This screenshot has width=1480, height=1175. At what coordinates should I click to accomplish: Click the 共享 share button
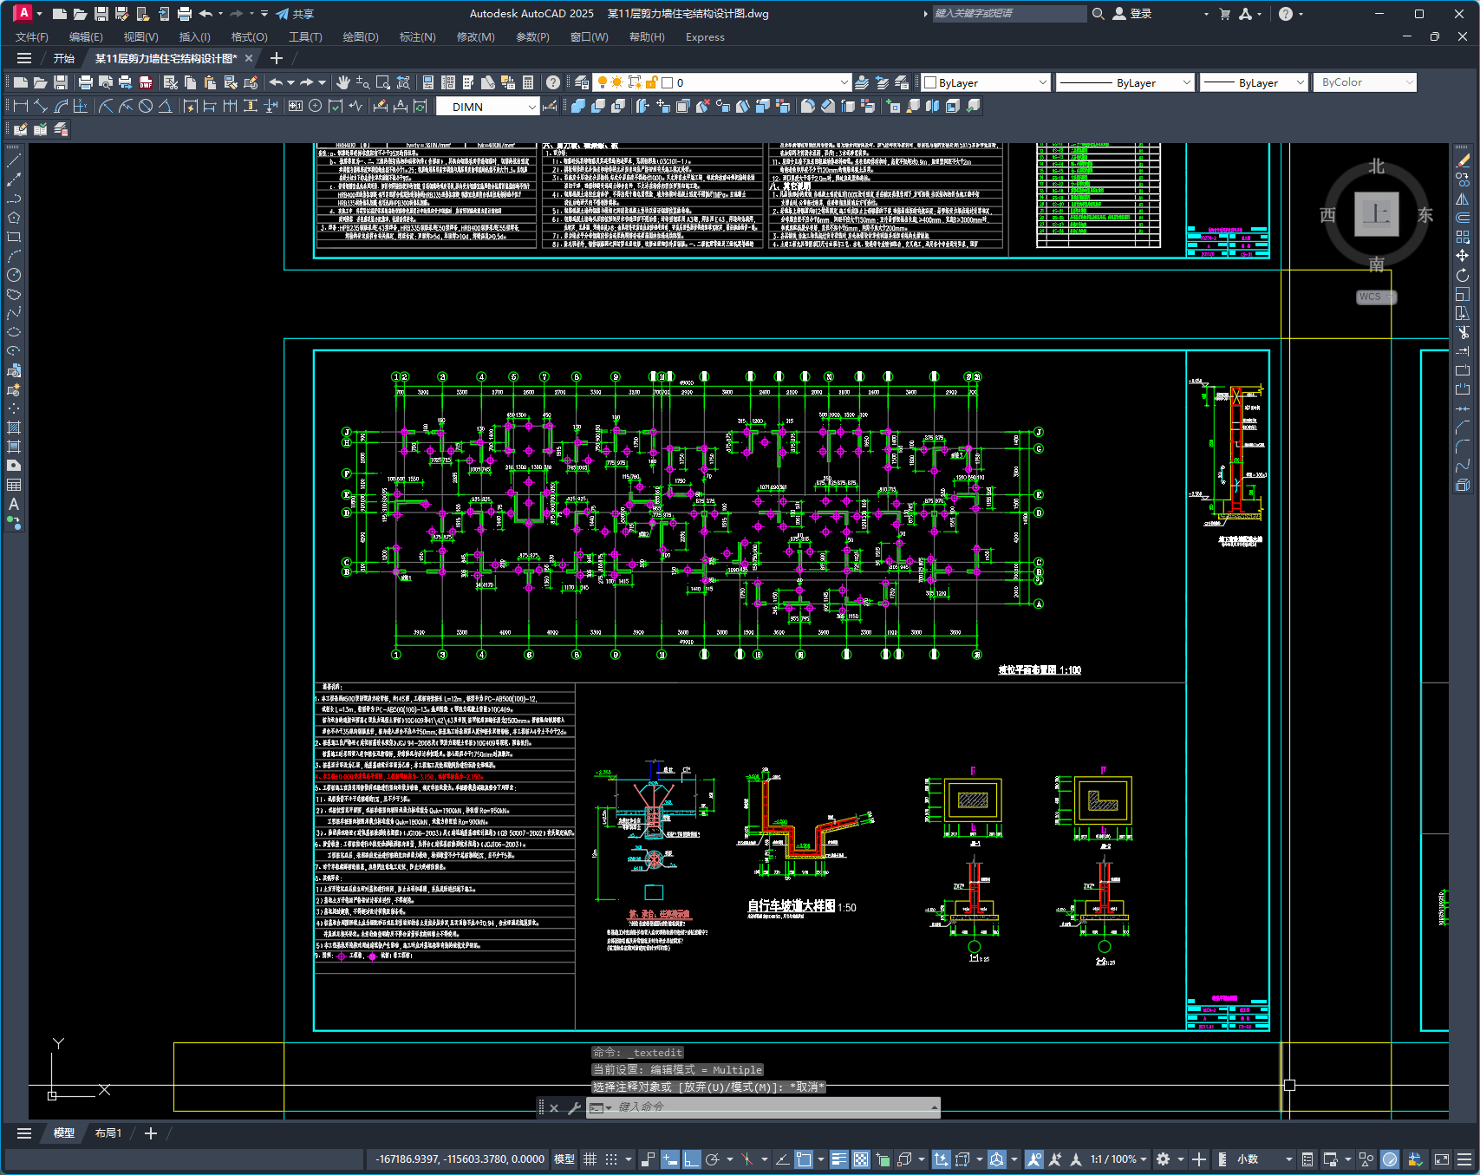[295, 14]
